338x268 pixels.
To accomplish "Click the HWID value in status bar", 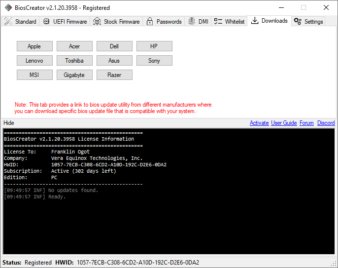I will (138, 263).
